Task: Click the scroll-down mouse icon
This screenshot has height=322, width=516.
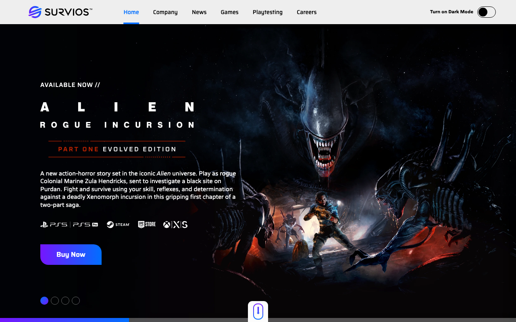Action: pos(258,311)
